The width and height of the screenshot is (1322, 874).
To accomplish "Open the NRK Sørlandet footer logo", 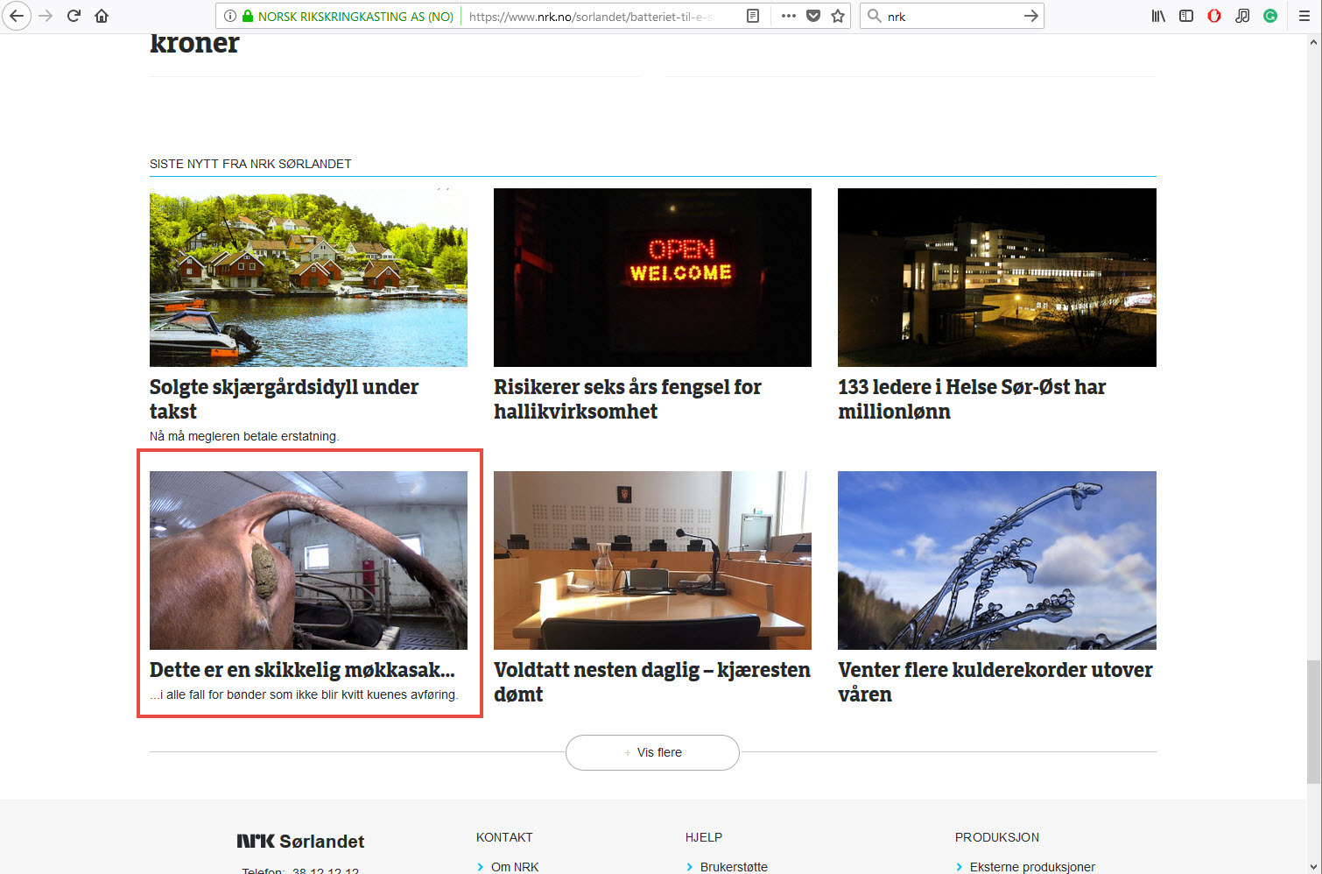I will pos(300,841).
